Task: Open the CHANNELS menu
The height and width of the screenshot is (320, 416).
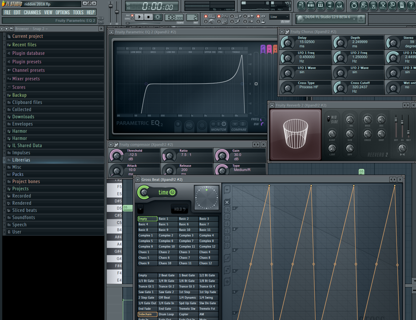Action: pos(32,12)
